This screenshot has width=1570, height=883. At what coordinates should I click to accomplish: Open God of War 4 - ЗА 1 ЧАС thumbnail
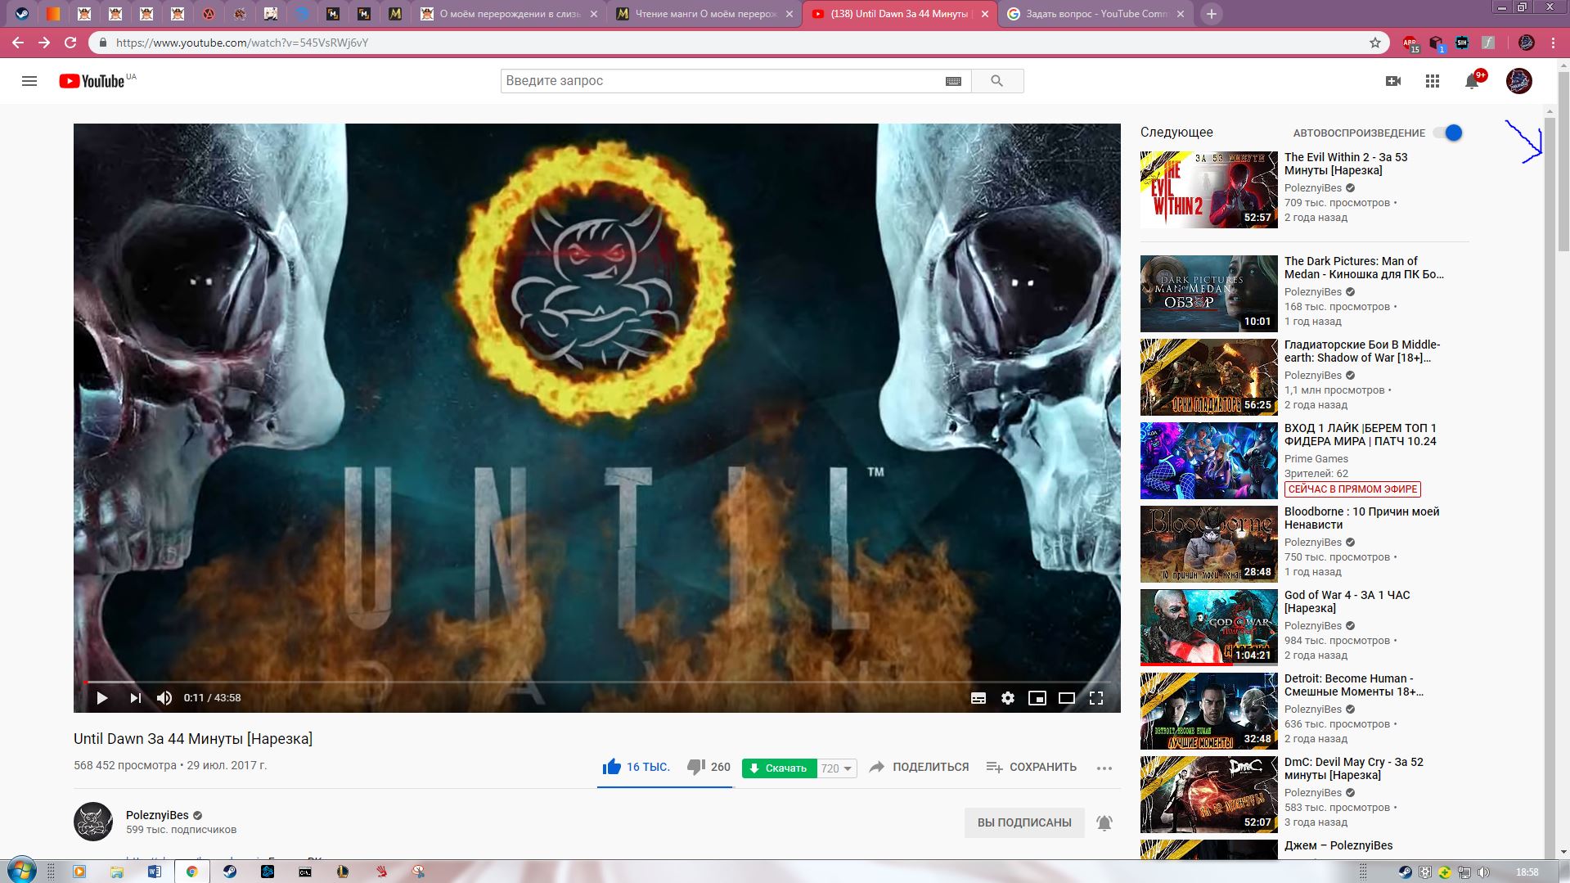[1208, 628]
